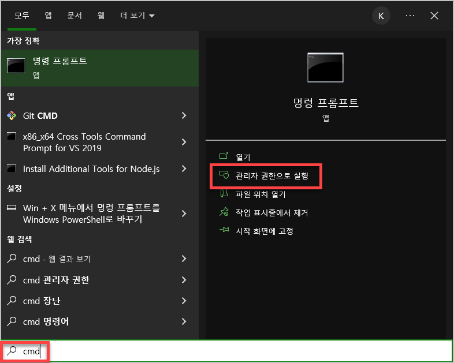Click the pin icon for 시작 화면에 고정

(x=224, y=230)
